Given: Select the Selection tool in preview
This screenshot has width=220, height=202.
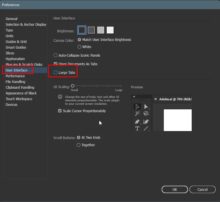Looking at the screenshot, I should click(137, 107).
